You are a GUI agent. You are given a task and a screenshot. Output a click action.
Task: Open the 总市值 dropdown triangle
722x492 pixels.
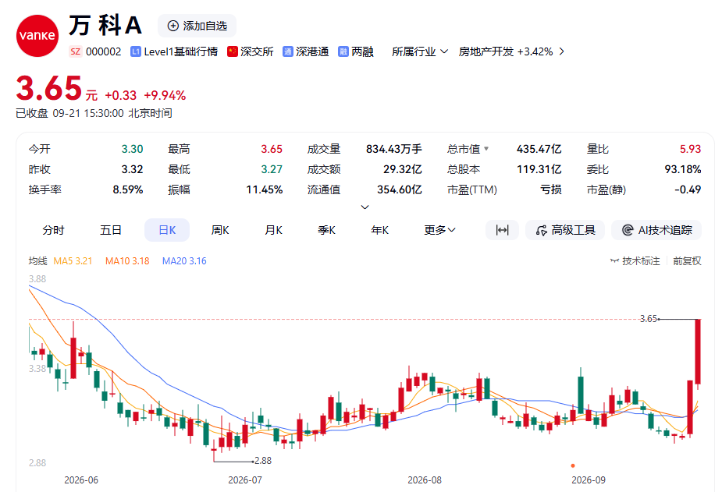(x=486, y=149)
